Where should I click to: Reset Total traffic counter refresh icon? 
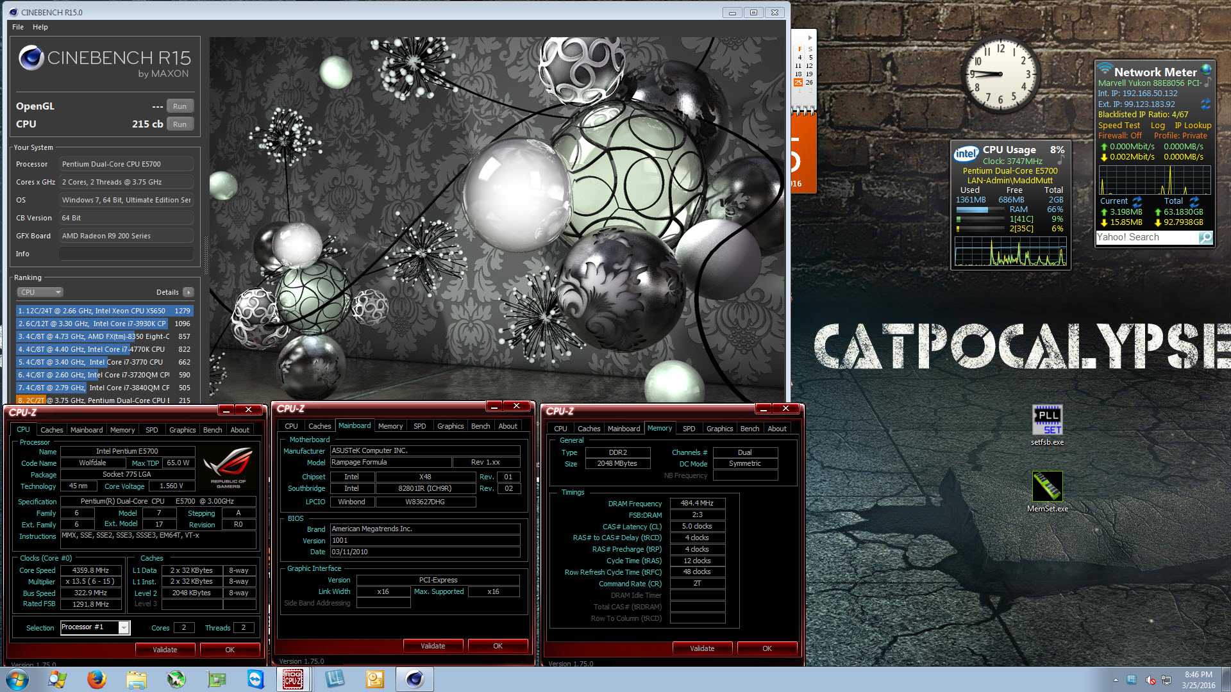[x=1194, y=201]
